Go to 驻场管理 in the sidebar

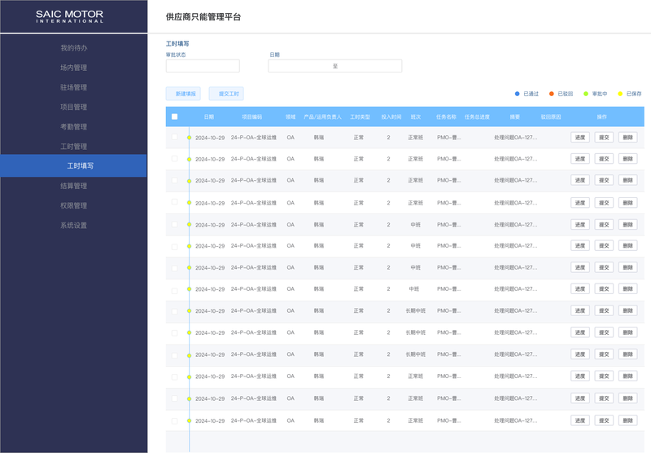point(73,87)
